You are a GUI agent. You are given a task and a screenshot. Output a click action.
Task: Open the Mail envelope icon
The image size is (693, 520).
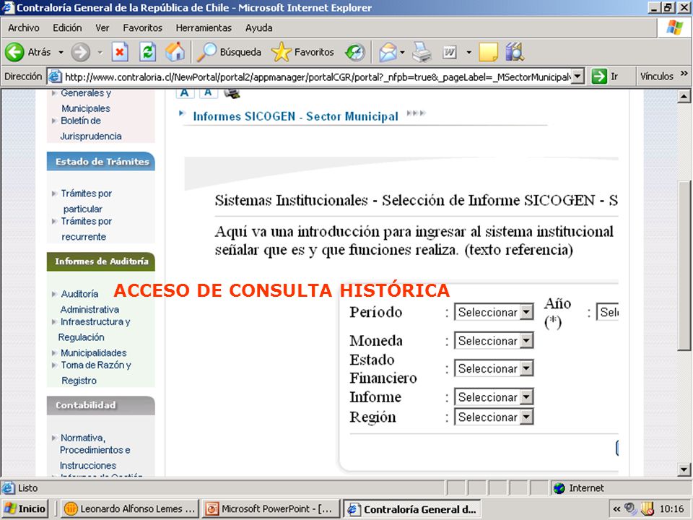click(x=388, y=52)
